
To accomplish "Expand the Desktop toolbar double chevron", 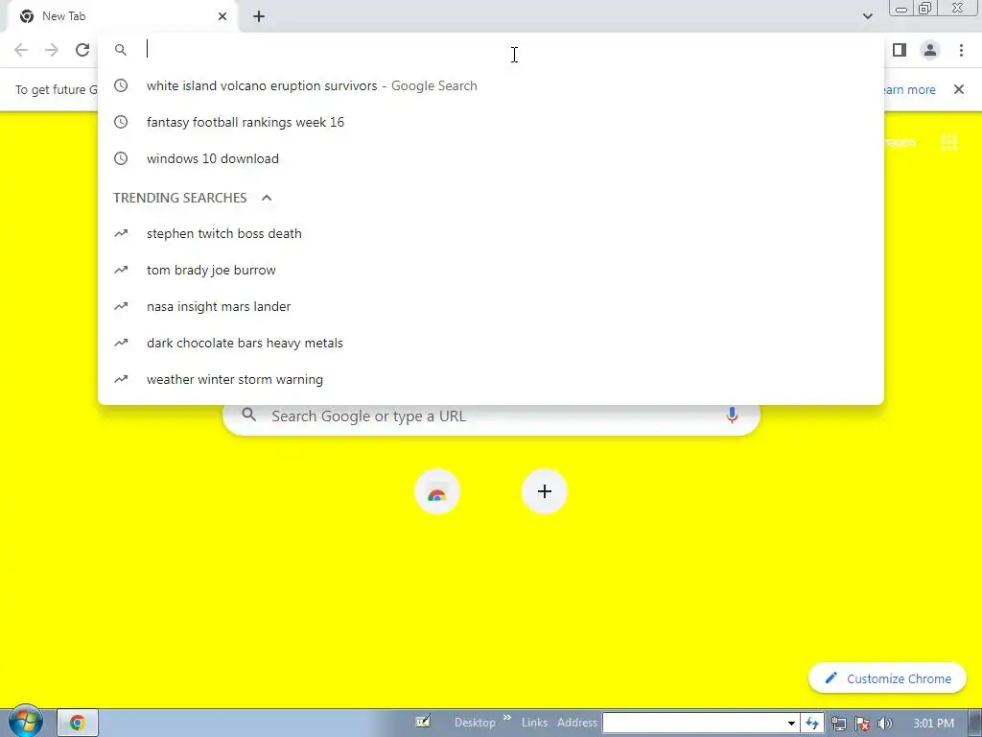I will coord(507,718).
